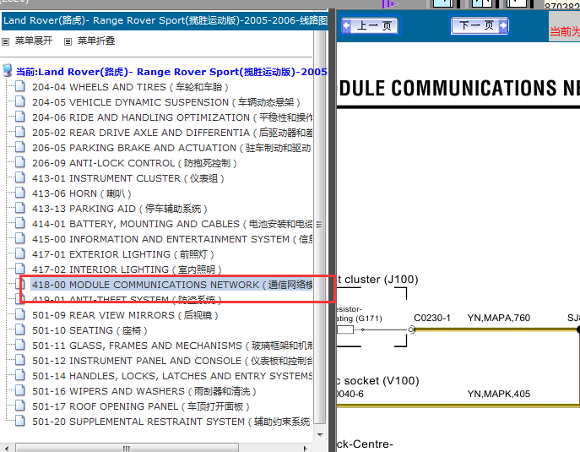Open 501-11 GLASS, FRAMES AND MECHANISMS
Image resolution: width=580 pixels, height=452 pixels.
pos(172,346)
